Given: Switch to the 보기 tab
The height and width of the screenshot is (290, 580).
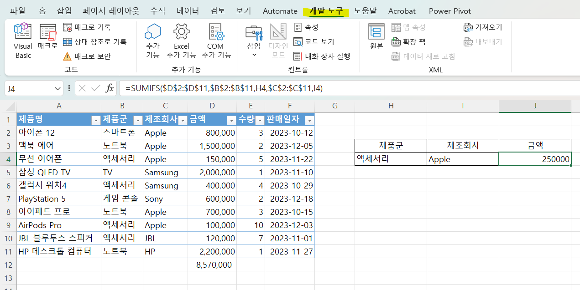Looking at the screenshot, I should (x=244, y=10).
